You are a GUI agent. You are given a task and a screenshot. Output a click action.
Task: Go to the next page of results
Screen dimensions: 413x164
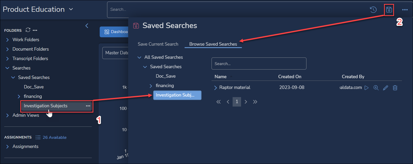click(x=246, y=102)
